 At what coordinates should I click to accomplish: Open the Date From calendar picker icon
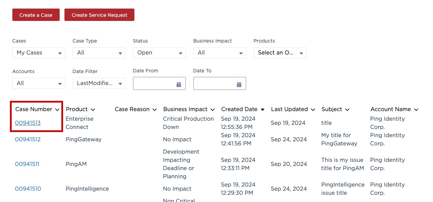179,84
